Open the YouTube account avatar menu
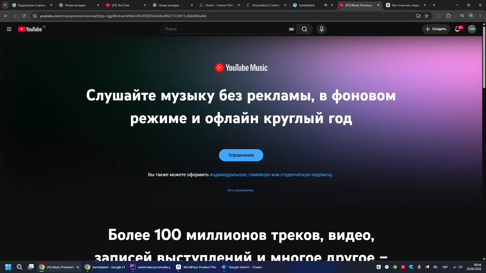This screenshot has width=486, height=273. pos(472,29)
